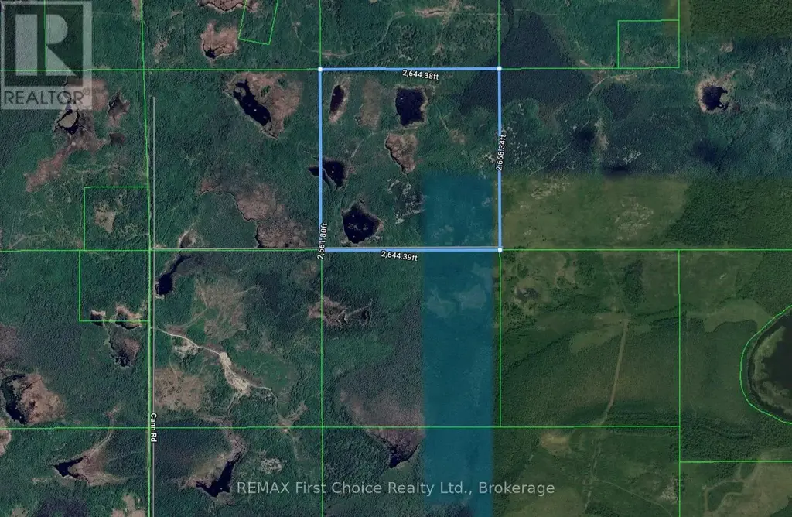Image resolution: width=792 pixels, height=517 pixels.
Task: Select the northwest corner point of the blue lot
Action: pos(320,69)
